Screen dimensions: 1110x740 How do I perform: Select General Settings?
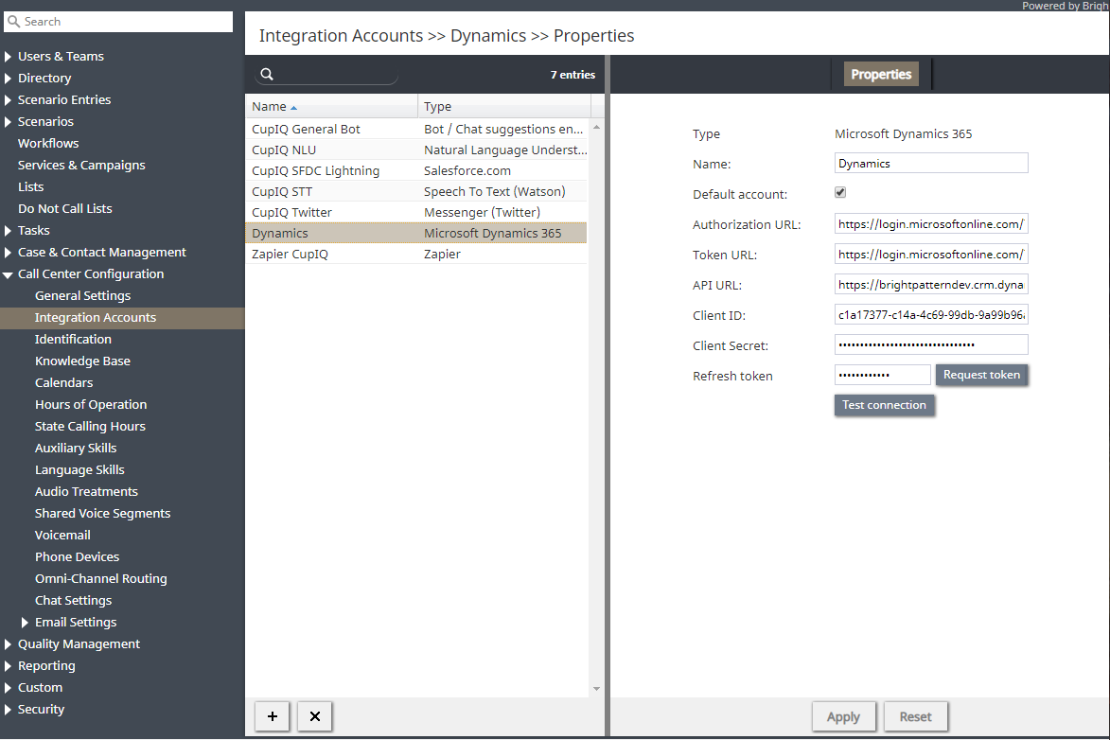point(83,296)
